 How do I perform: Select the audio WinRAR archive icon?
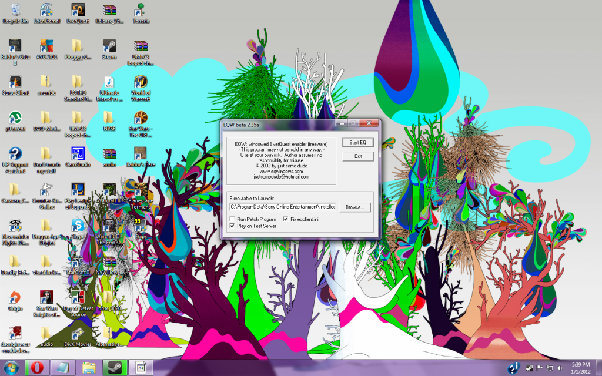pyautogui.click(x=109, y=157)
